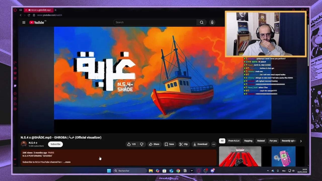Select the For you chip

pyautogui.click(x=273, y=141)
